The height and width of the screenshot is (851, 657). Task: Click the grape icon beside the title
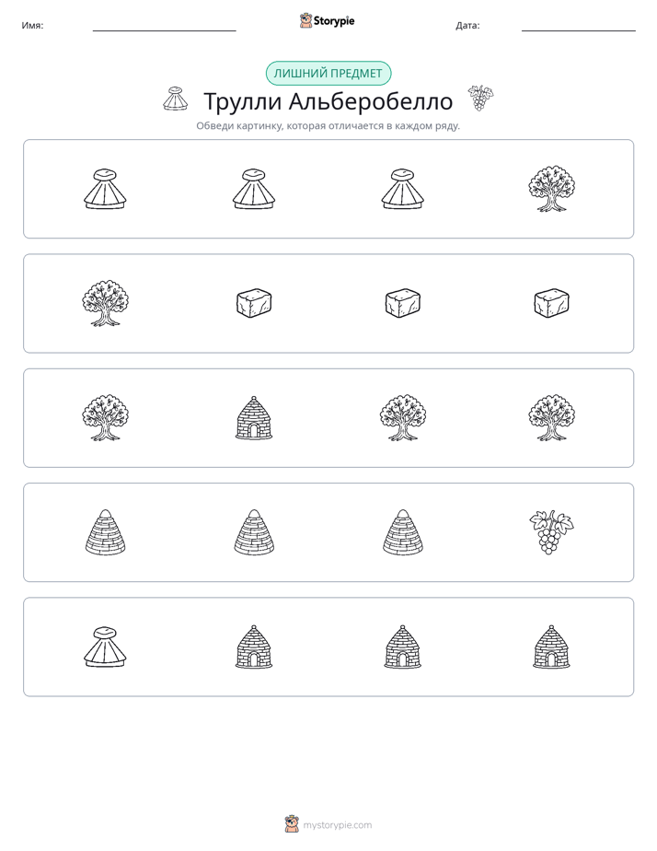480,99
